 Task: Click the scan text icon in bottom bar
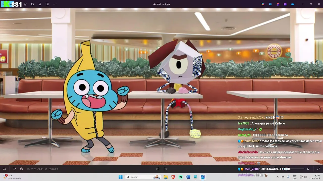[x=165, y=169]
